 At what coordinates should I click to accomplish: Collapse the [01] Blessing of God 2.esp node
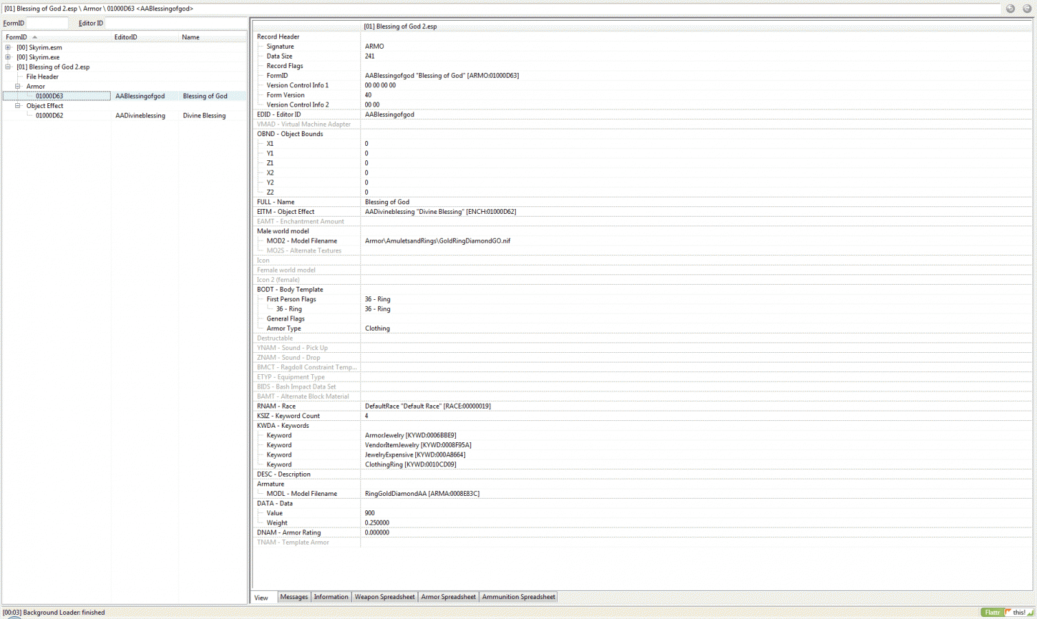8,67
